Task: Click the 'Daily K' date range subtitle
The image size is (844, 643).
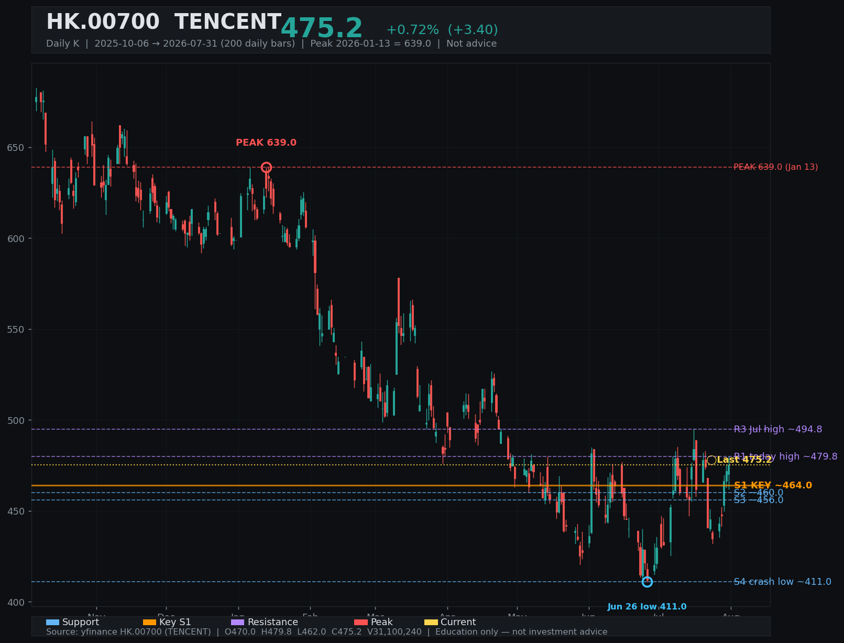Action: point(271,43)
